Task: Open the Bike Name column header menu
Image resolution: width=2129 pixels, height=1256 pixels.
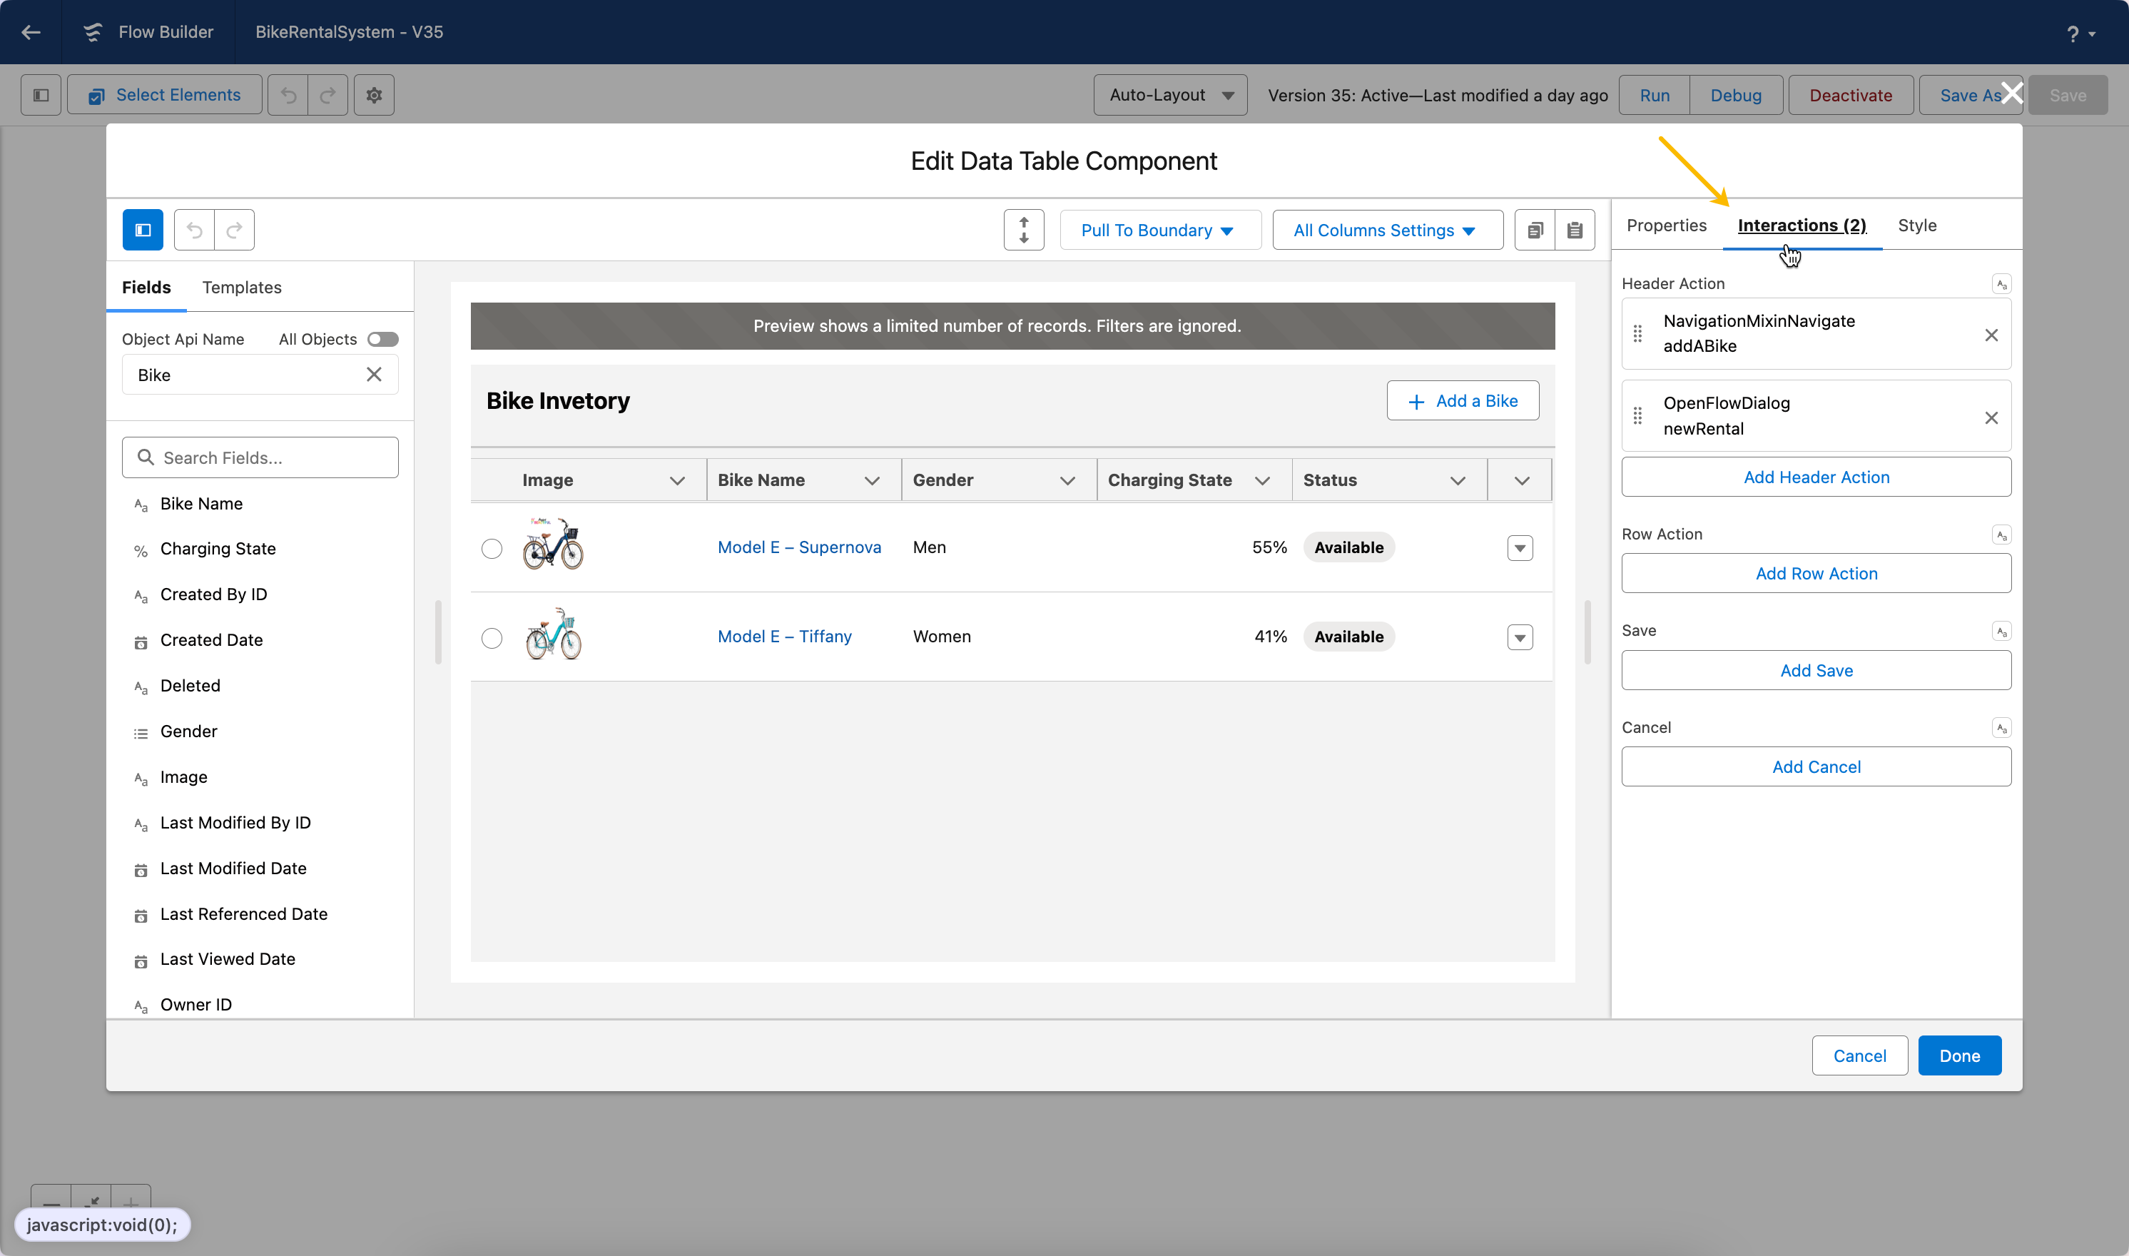Action: [x=872, y=481]
